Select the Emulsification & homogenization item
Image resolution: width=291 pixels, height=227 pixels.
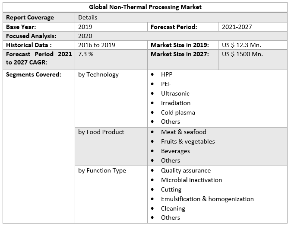click(x=207, y=199)
